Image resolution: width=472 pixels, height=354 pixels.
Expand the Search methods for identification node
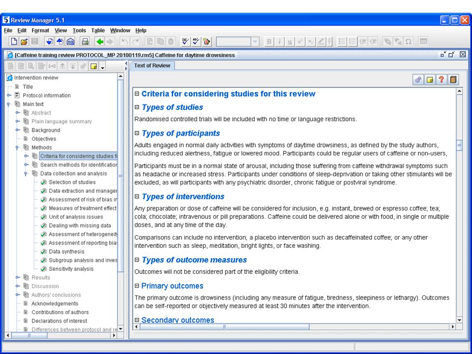[x=26, y=165]
